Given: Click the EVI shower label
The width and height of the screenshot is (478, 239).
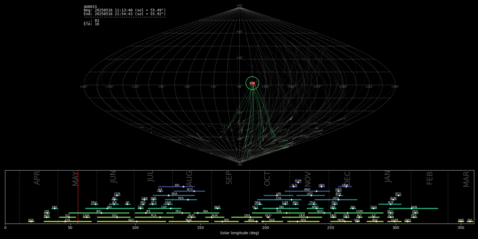Looking at the screenshot, I should pyautogui.click(x=470, y=220).
